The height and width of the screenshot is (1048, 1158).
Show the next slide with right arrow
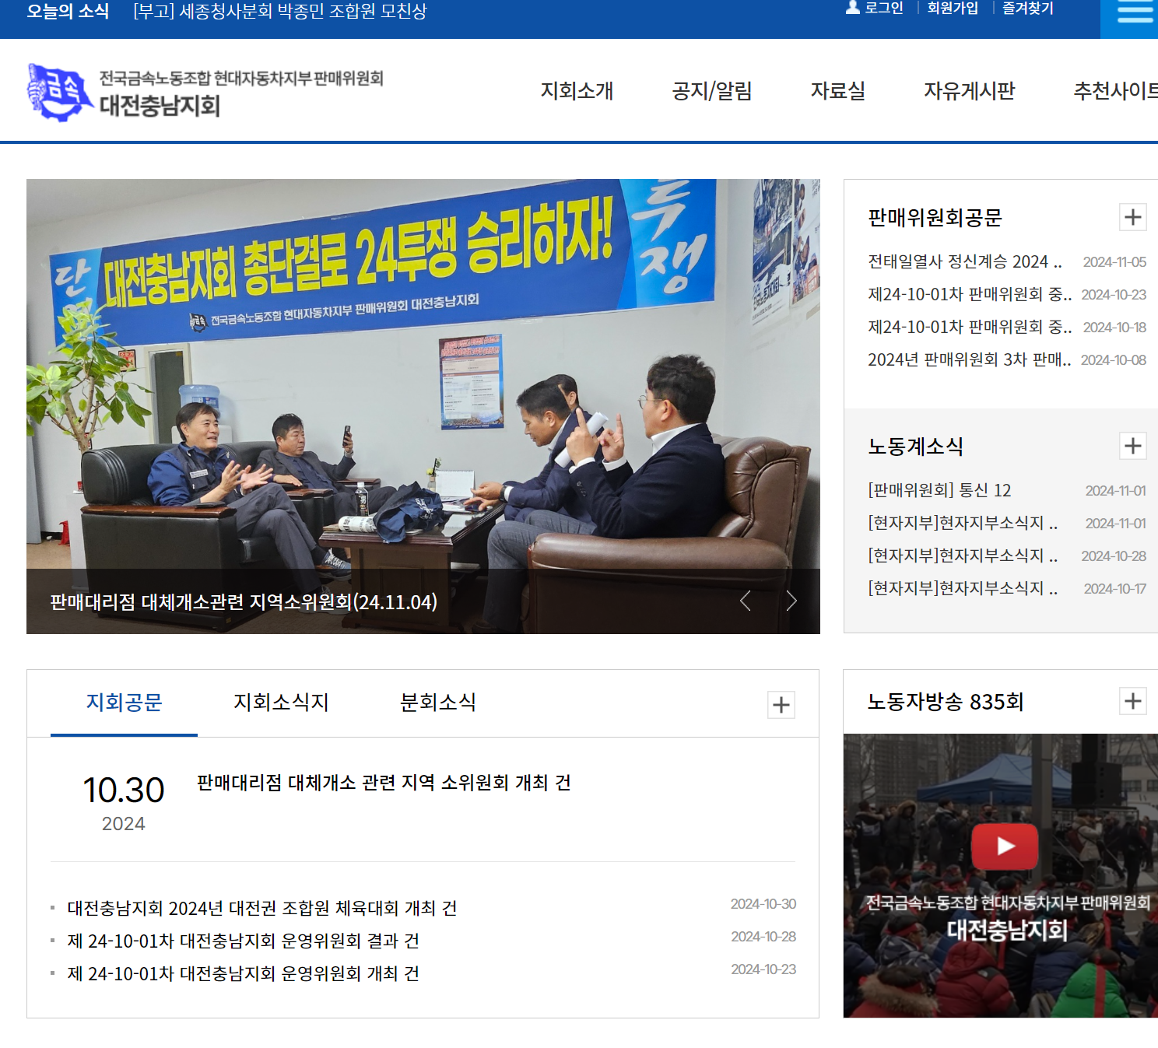coord(791,601)
